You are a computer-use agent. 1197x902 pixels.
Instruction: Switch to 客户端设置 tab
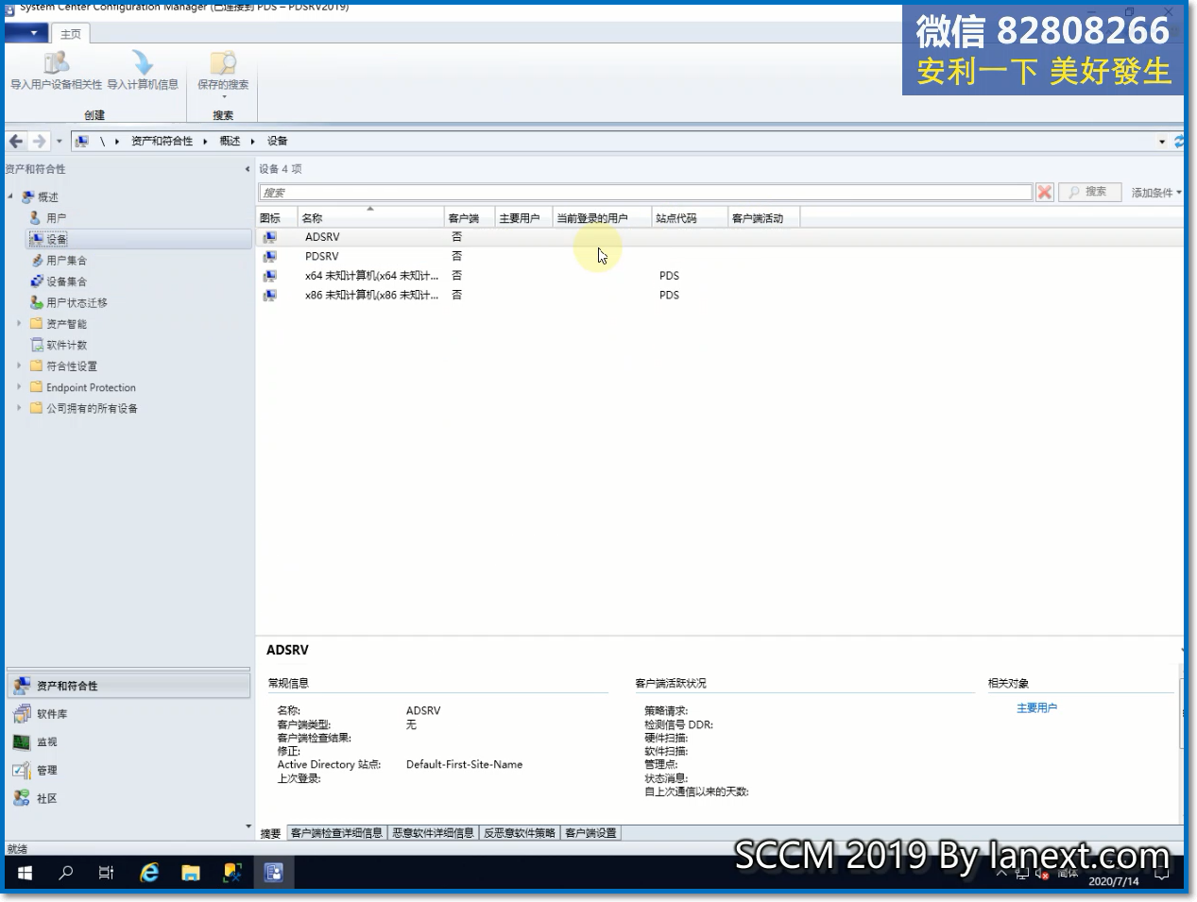pos(590,833)
